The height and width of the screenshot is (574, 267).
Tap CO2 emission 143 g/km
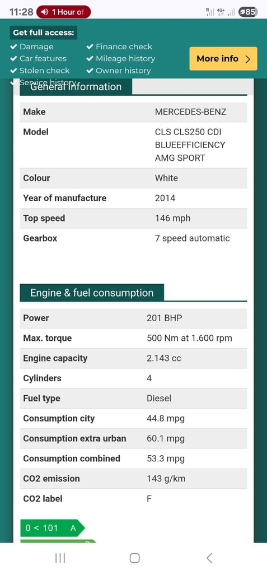166,479
